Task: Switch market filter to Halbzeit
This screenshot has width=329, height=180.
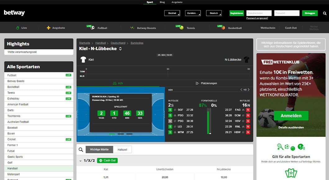Action: pyautogui.click(x=122, y=150)
